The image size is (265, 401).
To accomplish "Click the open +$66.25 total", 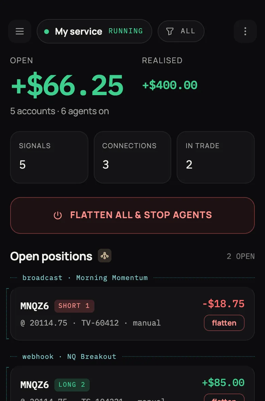I will point(67,85).
